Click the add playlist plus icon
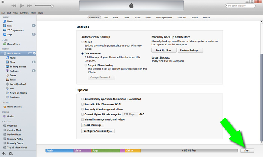 point(4,154)
